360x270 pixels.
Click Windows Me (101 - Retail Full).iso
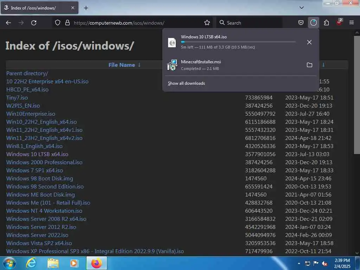point(48,203)
